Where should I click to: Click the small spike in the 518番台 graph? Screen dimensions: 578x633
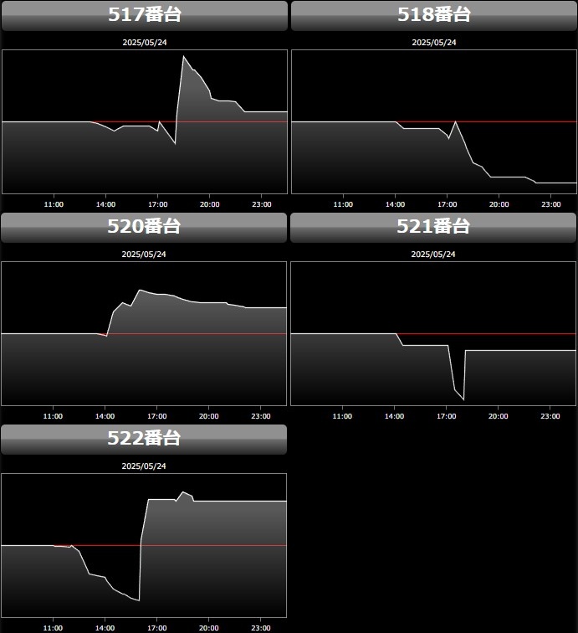click(x=455, y=122)
